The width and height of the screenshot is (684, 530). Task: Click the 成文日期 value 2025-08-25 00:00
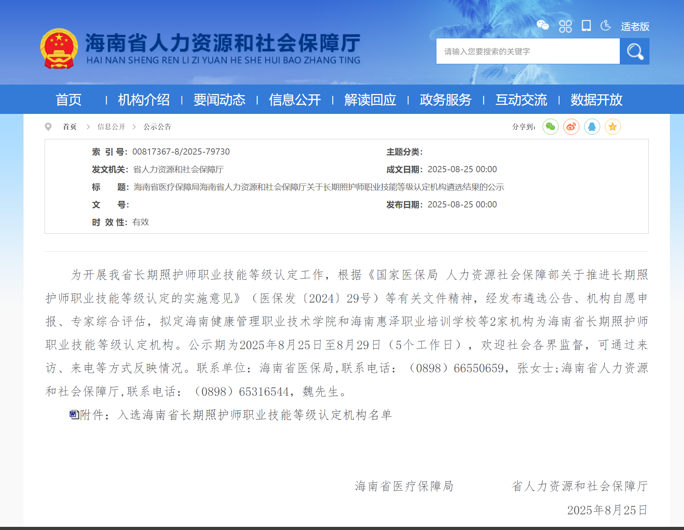462,169
